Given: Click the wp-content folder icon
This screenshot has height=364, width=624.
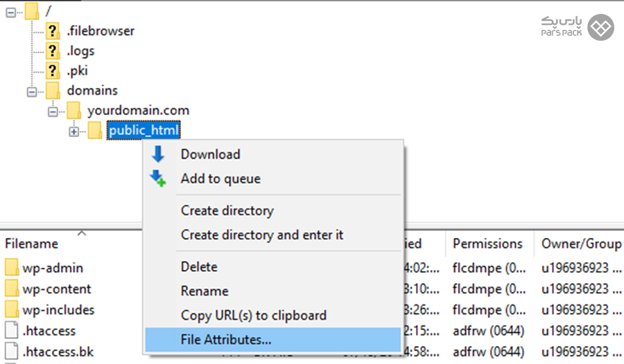Looking at the screenshot, I should point(12,289).
